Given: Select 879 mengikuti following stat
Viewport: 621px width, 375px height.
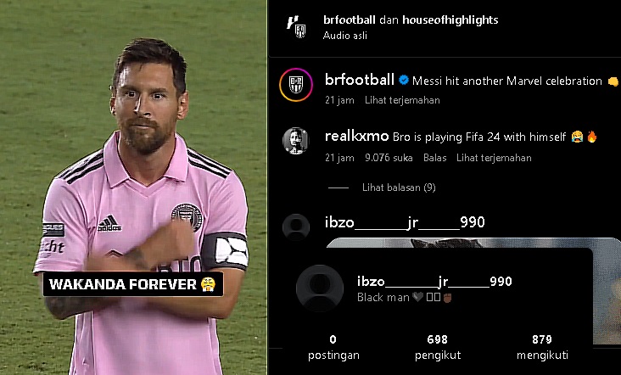Looking at the screenshot, I should [x=542, y=347].
